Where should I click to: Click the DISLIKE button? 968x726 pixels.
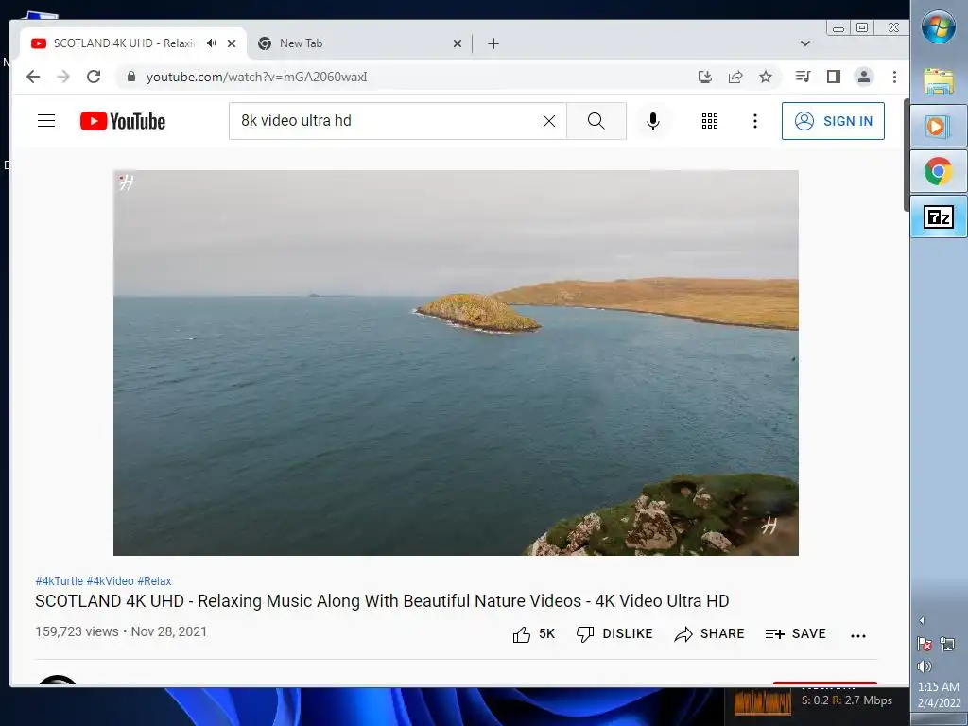coord(614,634)
